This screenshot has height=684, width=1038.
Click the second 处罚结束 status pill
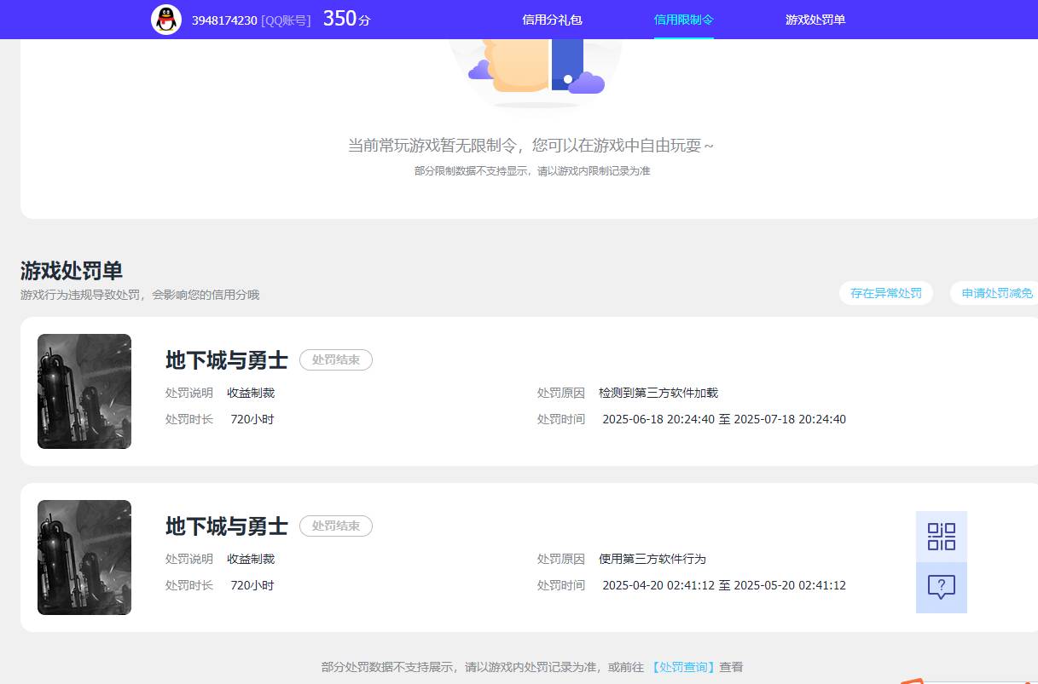(336, 526)
